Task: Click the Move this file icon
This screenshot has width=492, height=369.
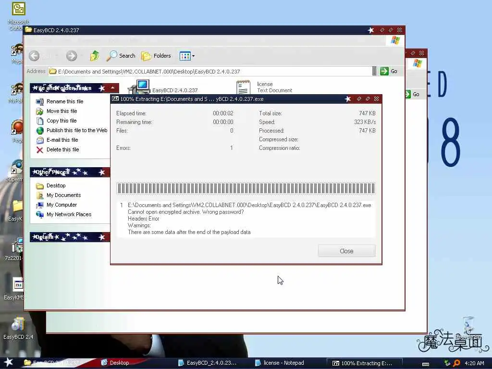Action: coord(40,111)
